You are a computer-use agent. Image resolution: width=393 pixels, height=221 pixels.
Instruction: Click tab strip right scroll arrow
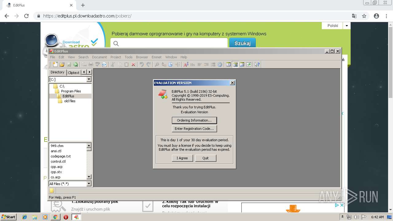[x=89, y=72]
